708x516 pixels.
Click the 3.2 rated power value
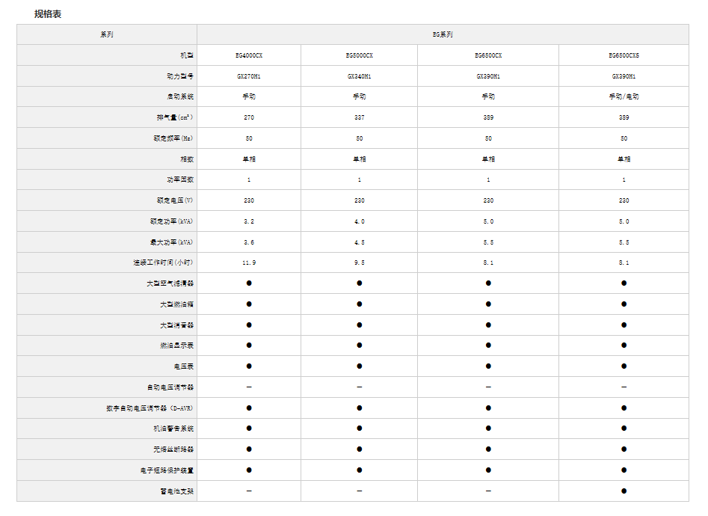(249, 221)
